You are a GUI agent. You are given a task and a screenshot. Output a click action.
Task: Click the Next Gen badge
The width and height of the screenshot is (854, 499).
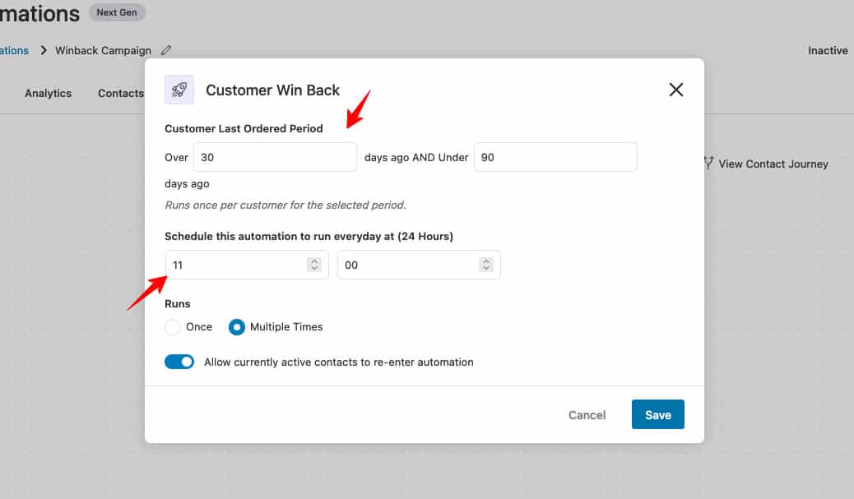117,12
